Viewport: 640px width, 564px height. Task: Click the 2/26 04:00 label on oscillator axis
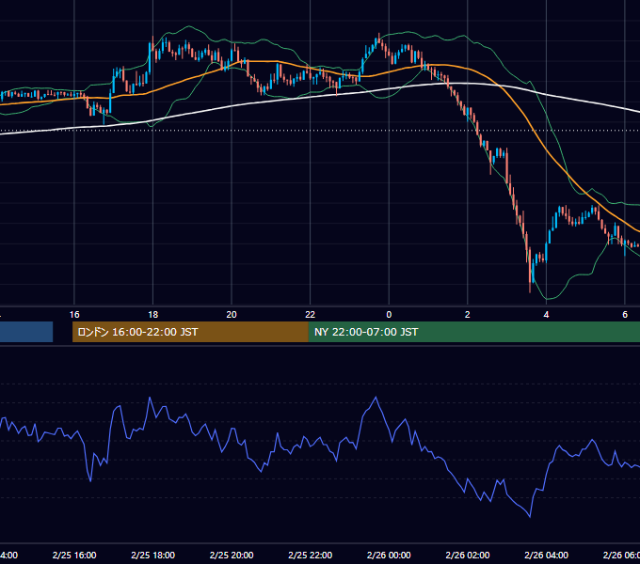tap(546, 555)
